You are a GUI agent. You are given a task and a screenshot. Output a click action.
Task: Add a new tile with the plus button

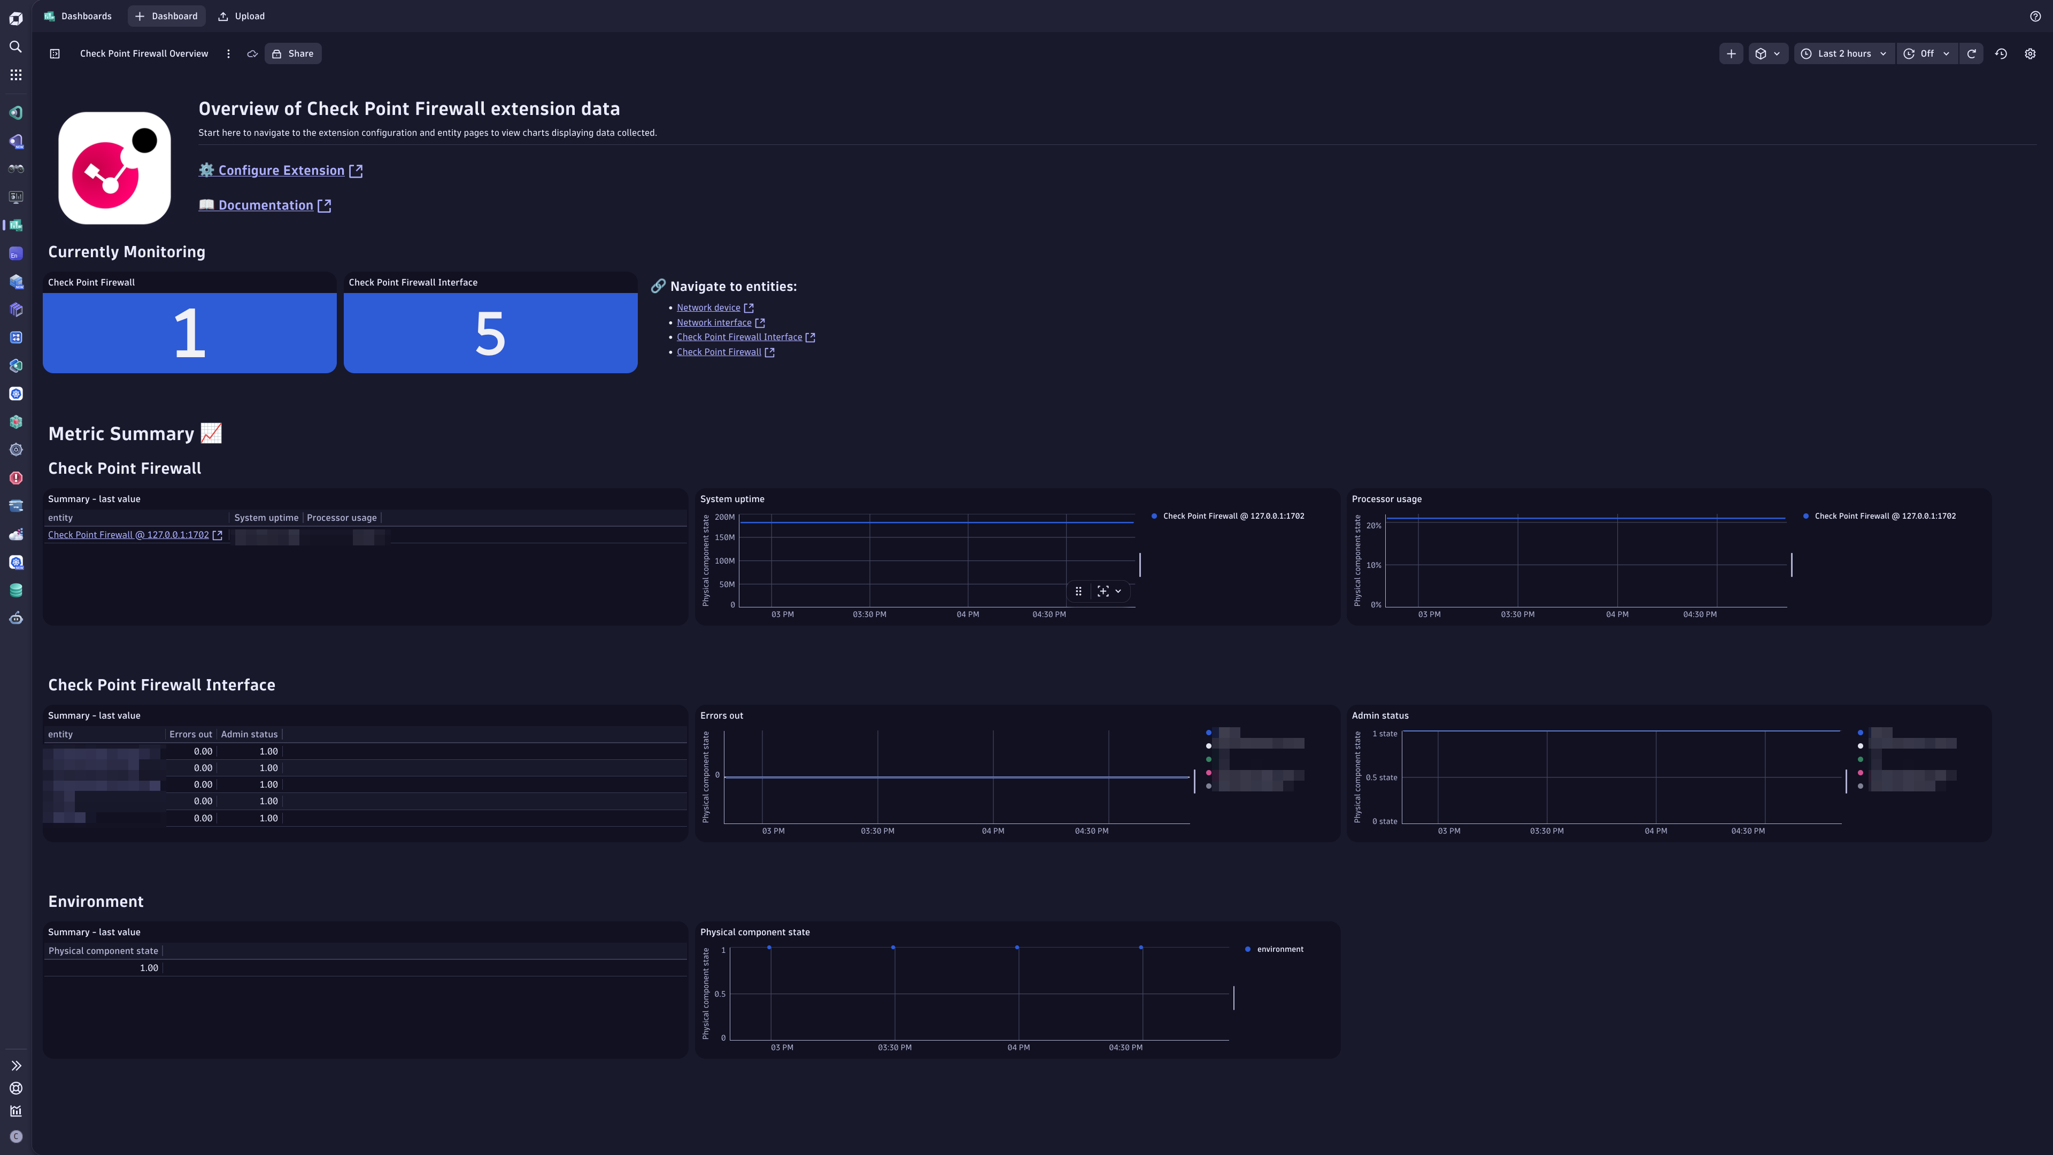click(1731, 53)
